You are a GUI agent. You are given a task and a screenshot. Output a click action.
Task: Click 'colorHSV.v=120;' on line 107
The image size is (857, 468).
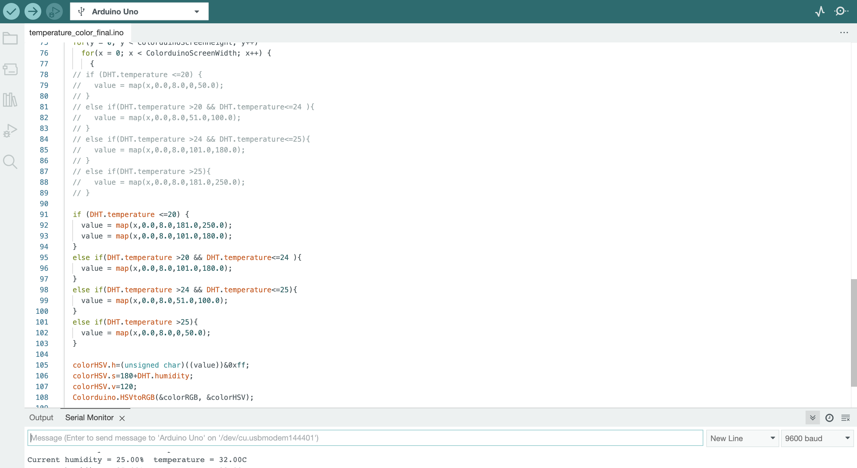click(x=105, y=387)
